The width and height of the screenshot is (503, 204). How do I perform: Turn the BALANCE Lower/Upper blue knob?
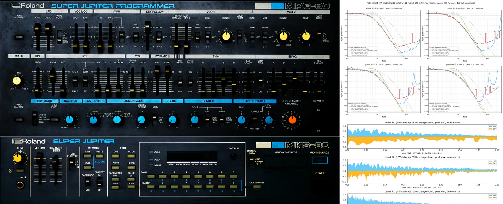70,120
